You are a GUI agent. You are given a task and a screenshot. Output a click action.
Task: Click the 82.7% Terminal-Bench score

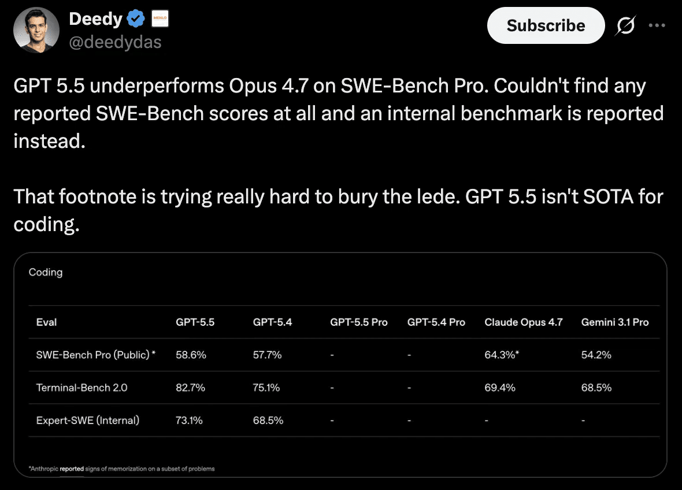click(190, 388)
